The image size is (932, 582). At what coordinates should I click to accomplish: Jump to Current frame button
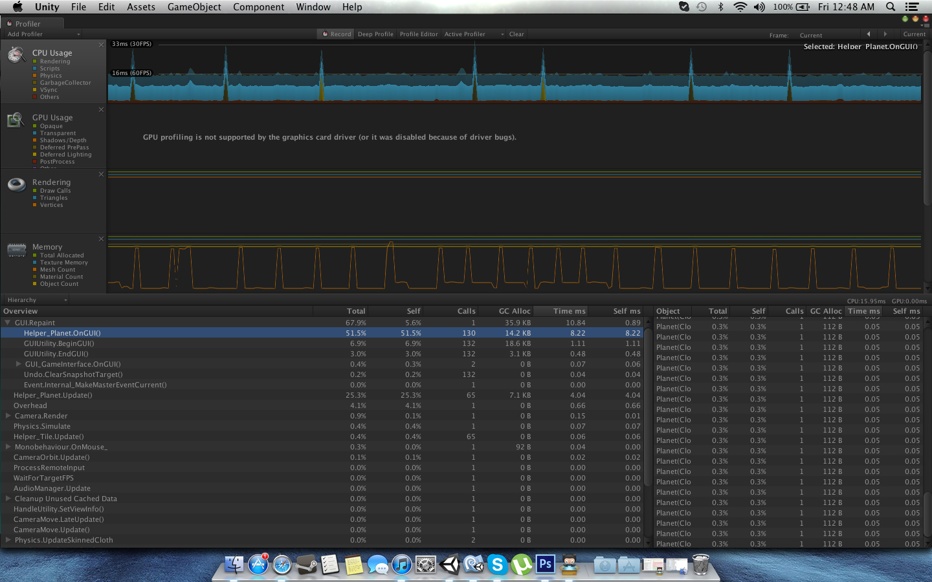pos(914,34)
